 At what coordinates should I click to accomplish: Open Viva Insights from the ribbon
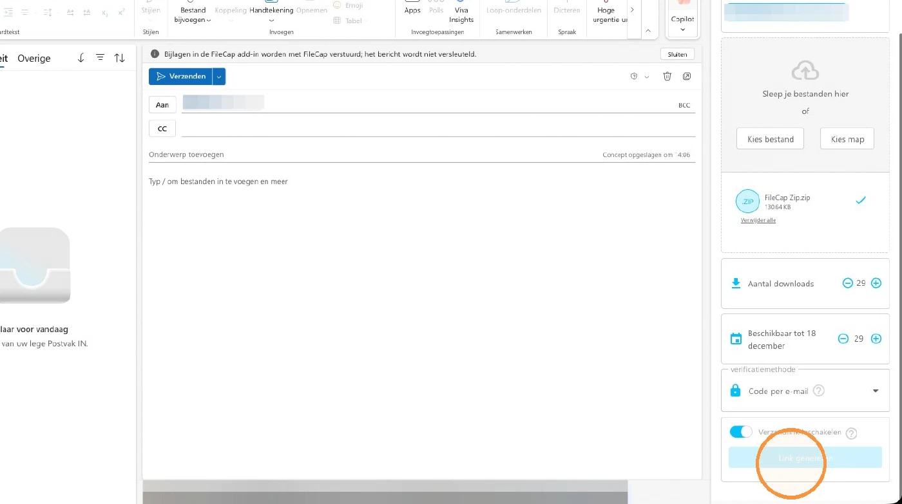coord(461,12)
